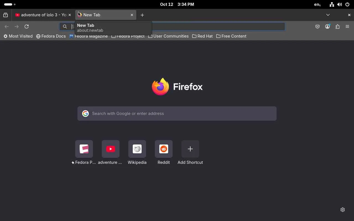Open the Fedora Project bookmarks folder

click(x=128, y=36)
